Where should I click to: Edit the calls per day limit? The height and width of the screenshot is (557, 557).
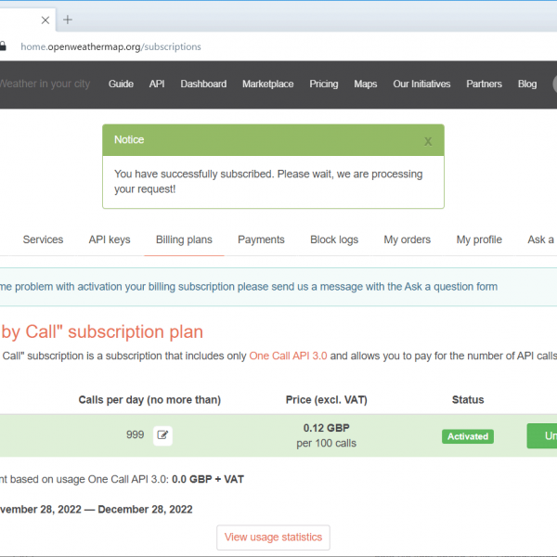point(162,434)
